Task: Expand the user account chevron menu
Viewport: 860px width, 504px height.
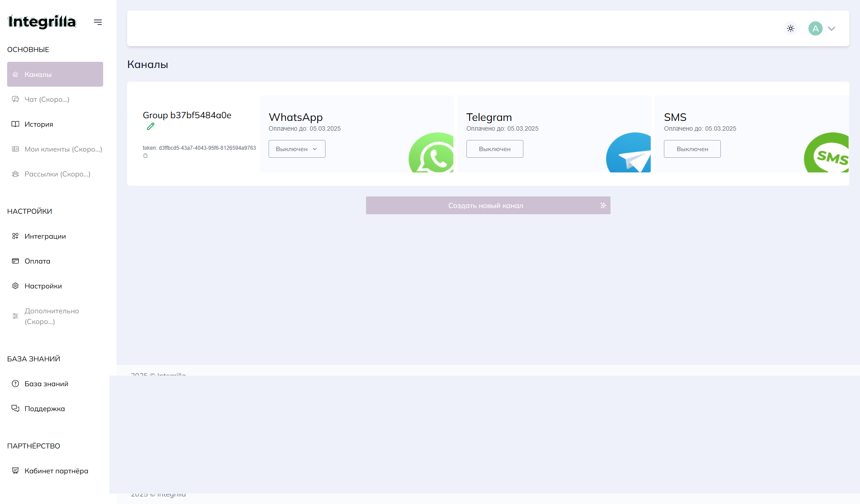Action: (x=832, y=28)
